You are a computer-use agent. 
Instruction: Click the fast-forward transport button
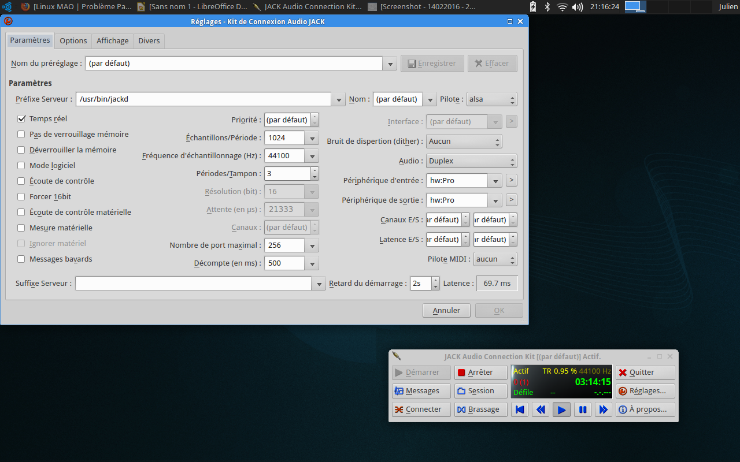[603, 409]
